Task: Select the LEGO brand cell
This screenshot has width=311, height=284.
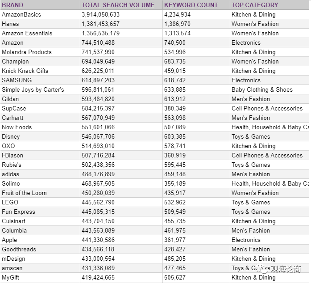Action: click(x=40, y=202)
